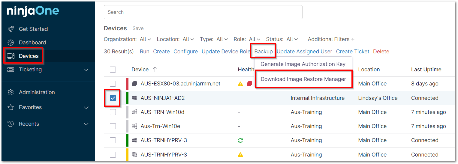Image resolution: width=458 pixels, height=164 pixels.
Task: Open the Type filter dropdown
Action: point(222,39)
